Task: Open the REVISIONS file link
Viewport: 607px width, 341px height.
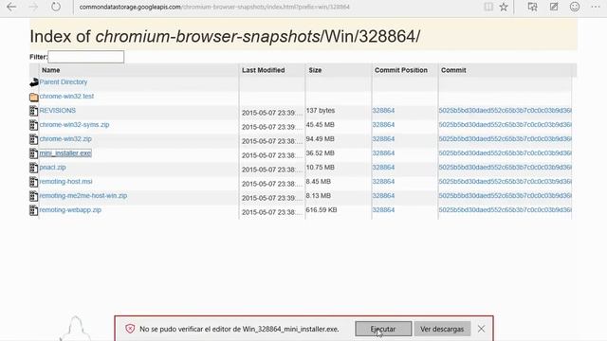Action: coord(57,111)
